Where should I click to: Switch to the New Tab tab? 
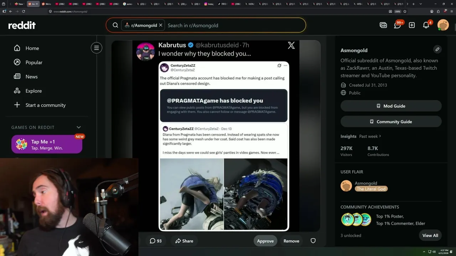tap(19, 4)
